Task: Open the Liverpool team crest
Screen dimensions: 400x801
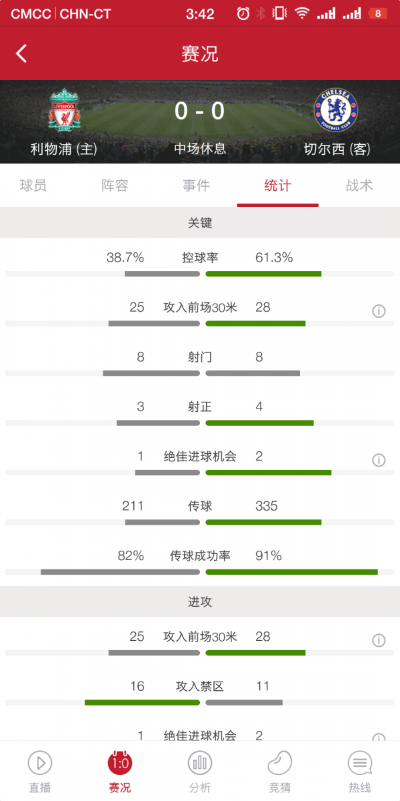Action: click(x=65, y=111)
